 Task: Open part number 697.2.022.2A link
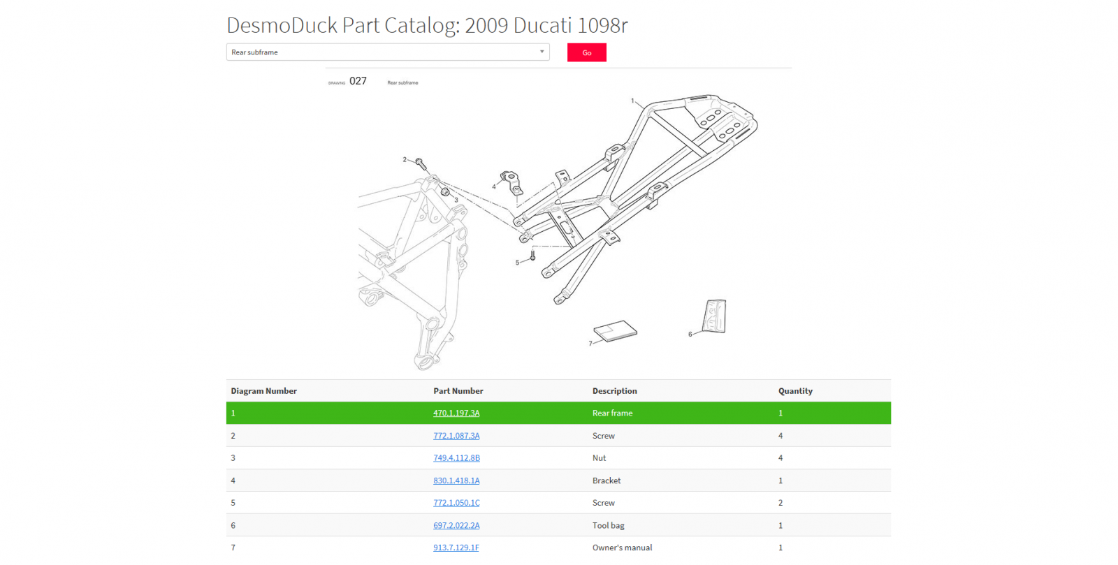coord(456,525)
